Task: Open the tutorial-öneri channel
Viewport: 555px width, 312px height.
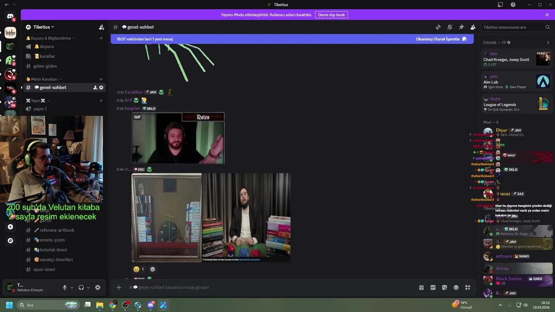Action: point(65,250)
